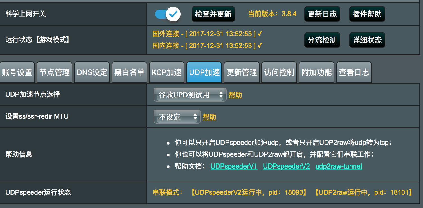Open 插件帮助 plugin help

(367, 13)
